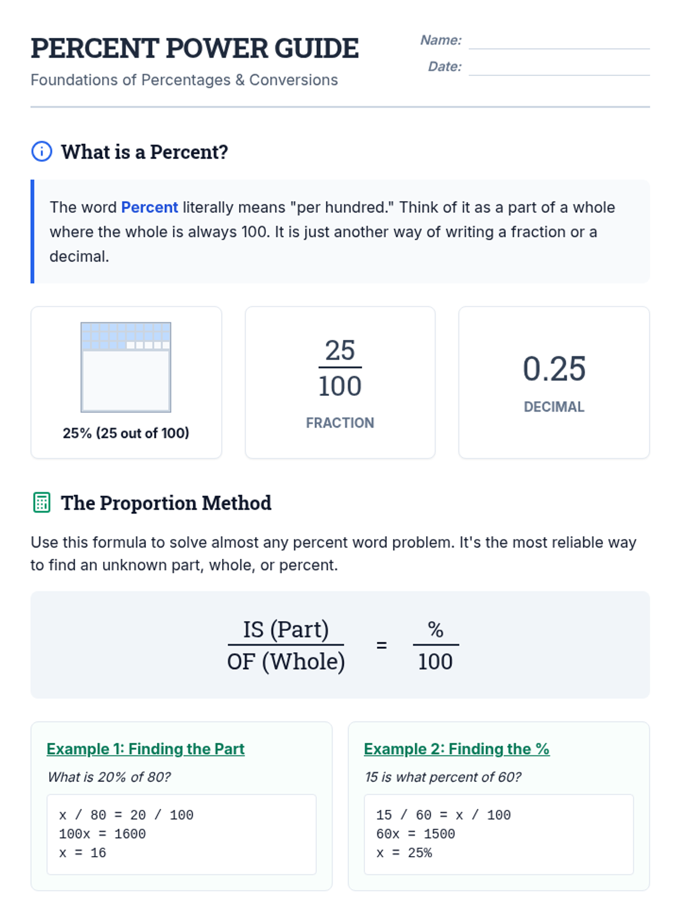Open Example 1: Finding the Part
The height and width of the screenshot is (906, 680).
[x=145, y=749]
